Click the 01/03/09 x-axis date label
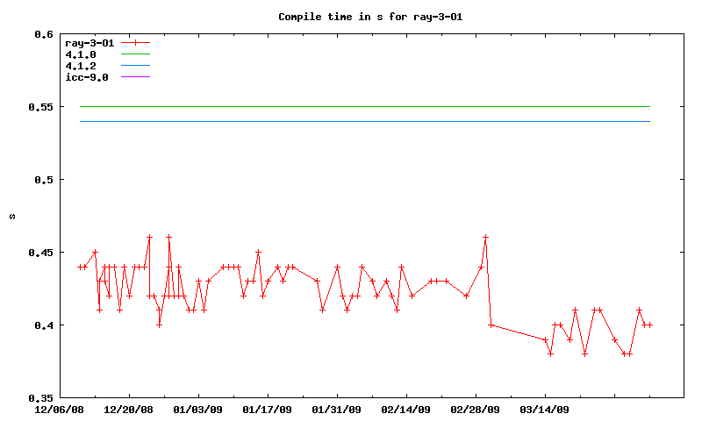The width and height of the screenshot is (702, 421). (x=198, y=409)
